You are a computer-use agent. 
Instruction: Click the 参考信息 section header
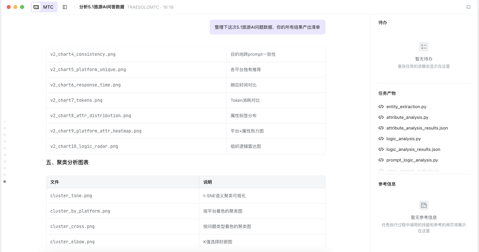(387, 184)
